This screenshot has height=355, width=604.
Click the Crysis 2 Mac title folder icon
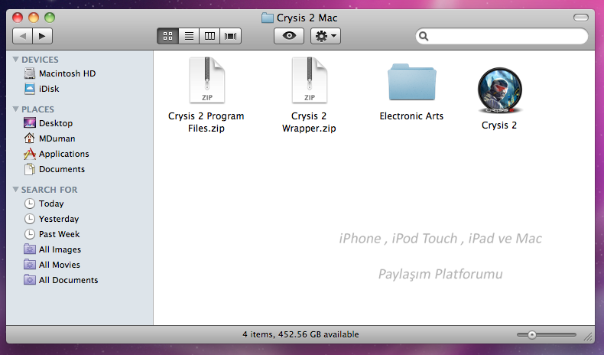click(x=268, y=18)
